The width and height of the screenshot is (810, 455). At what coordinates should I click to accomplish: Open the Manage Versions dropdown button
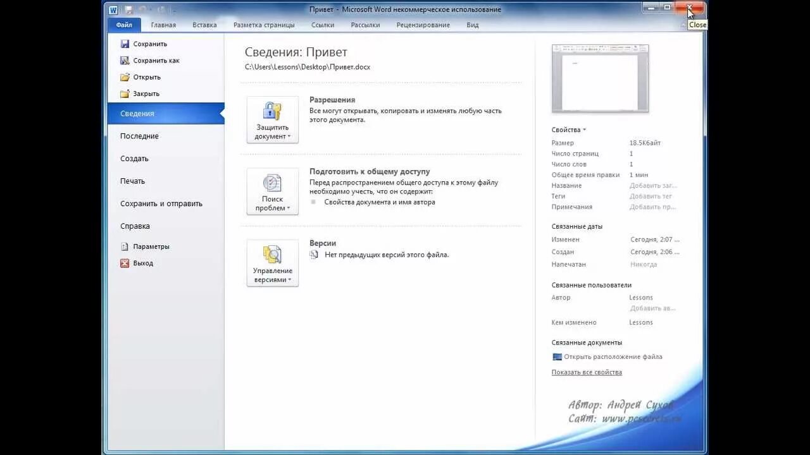(x=272, y=263)
